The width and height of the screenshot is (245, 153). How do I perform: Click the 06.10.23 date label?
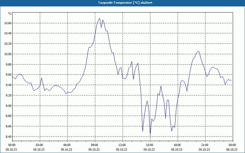[232, 149]
